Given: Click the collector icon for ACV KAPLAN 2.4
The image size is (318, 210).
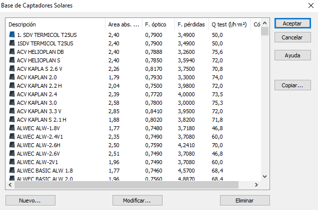Looking at the screenshot, I should click(12, 94).
